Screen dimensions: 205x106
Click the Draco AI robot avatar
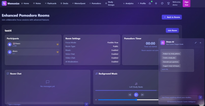coord(163,43)
